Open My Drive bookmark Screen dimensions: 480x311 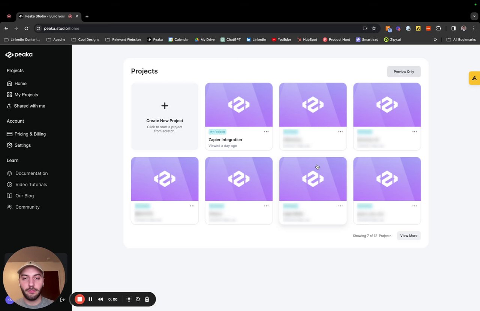204,39
